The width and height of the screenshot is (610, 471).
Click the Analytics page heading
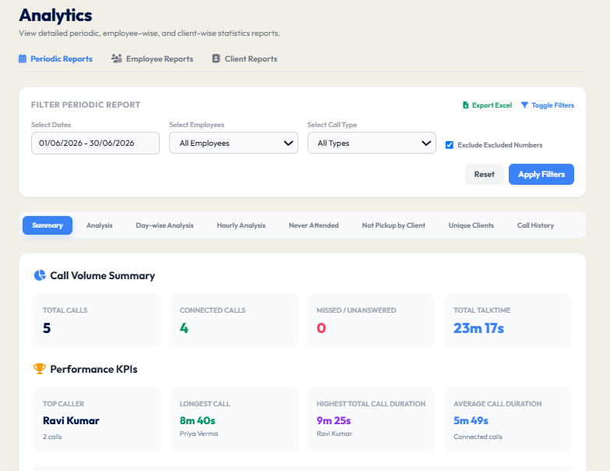click(x=55, y=16)
